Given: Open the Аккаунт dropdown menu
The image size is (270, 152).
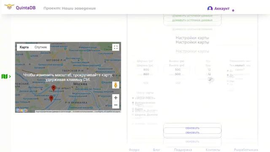Looking at the screenshot, I should pyautogui.click(x=221, y=8).
